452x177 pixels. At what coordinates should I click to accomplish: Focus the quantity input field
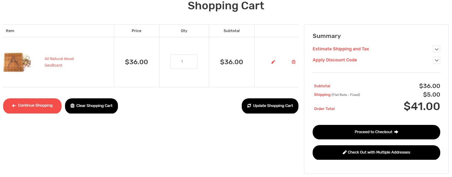pyautogui.click(x=184, y=62)
